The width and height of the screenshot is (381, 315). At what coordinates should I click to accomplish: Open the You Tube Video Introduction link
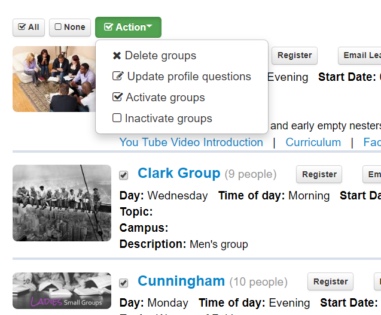point(191,143)
